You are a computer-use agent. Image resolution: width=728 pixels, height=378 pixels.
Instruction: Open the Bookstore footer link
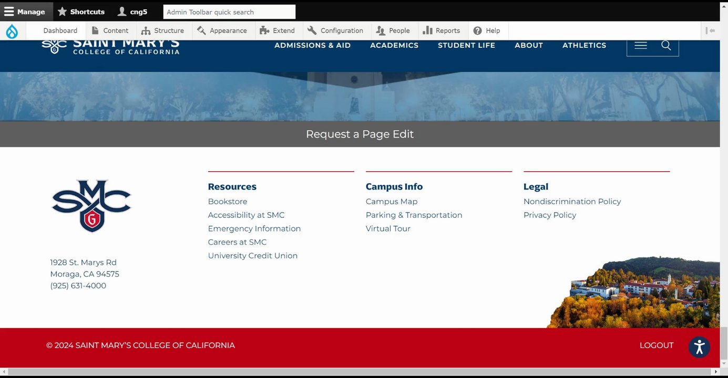[x=227, y=202]
